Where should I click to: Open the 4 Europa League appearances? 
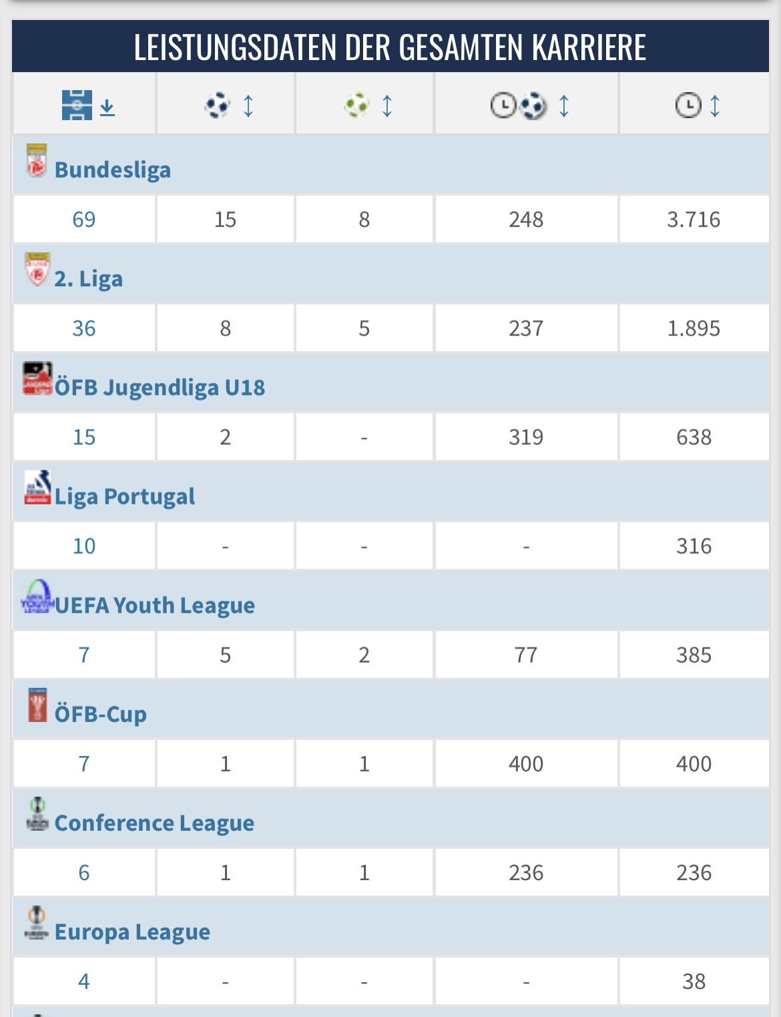tap(84, 982)
